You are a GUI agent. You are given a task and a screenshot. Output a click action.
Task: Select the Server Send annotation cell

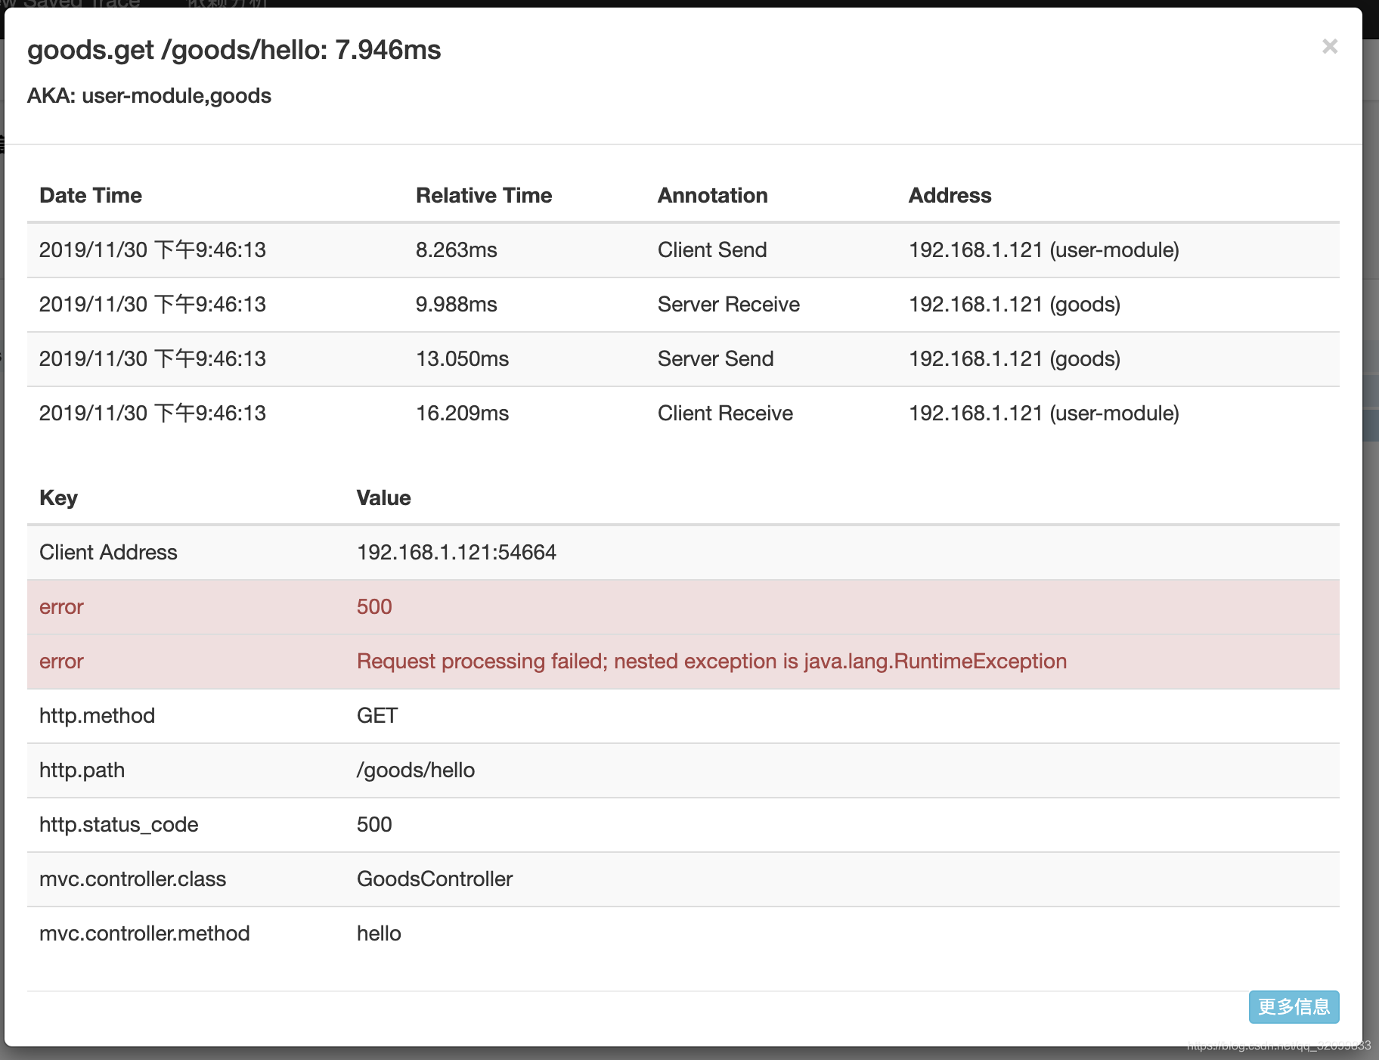coord(715,359)
